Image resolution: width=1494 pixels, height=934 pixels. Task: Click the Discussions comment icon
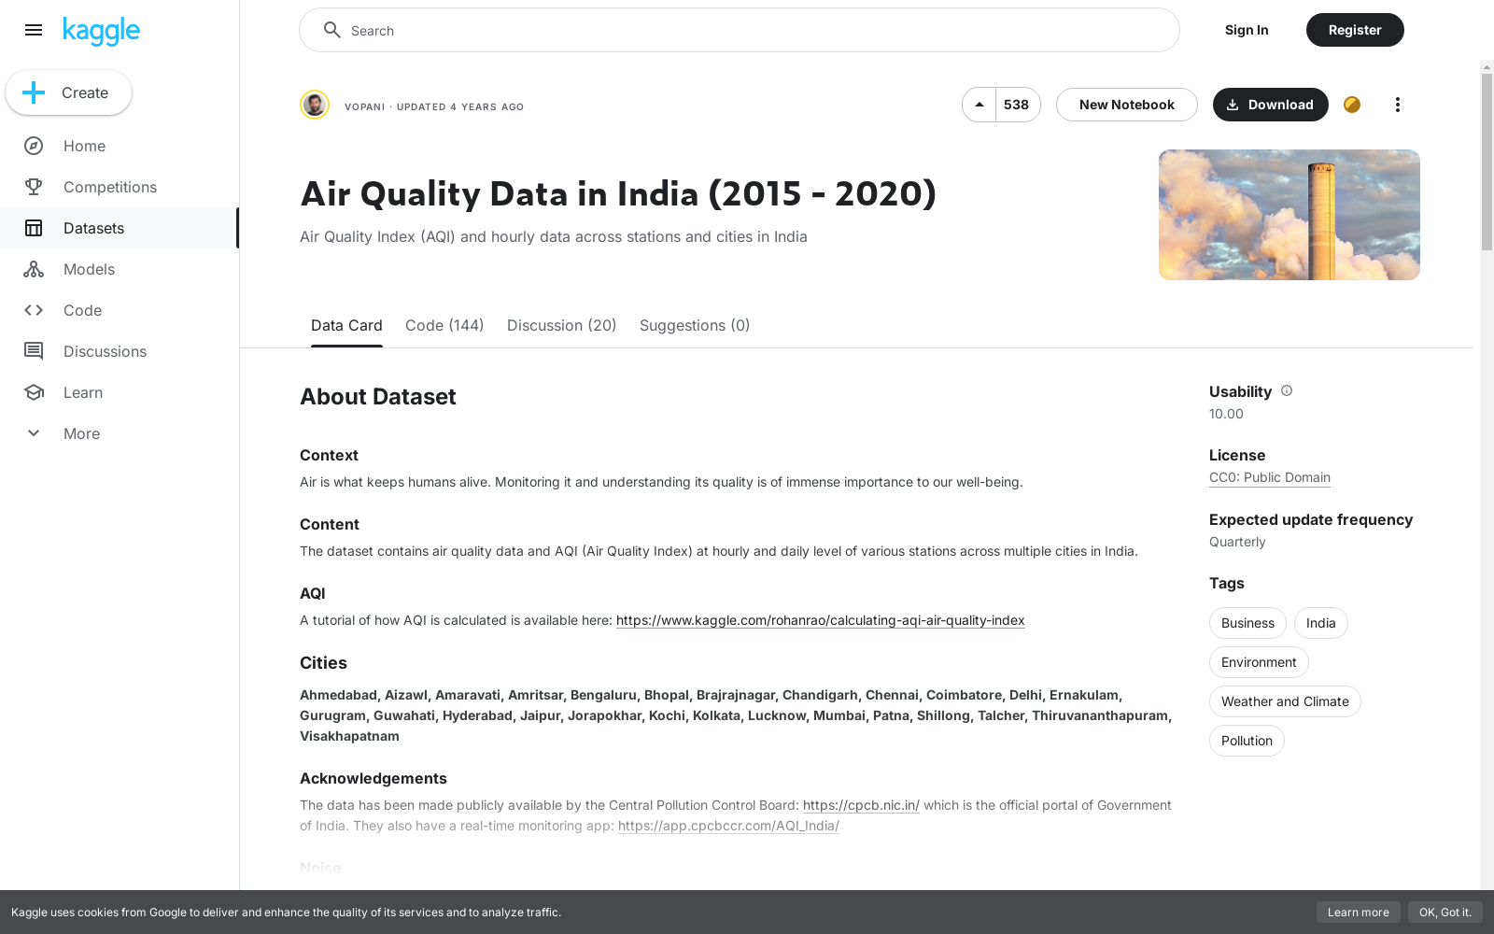pos(34,351)
